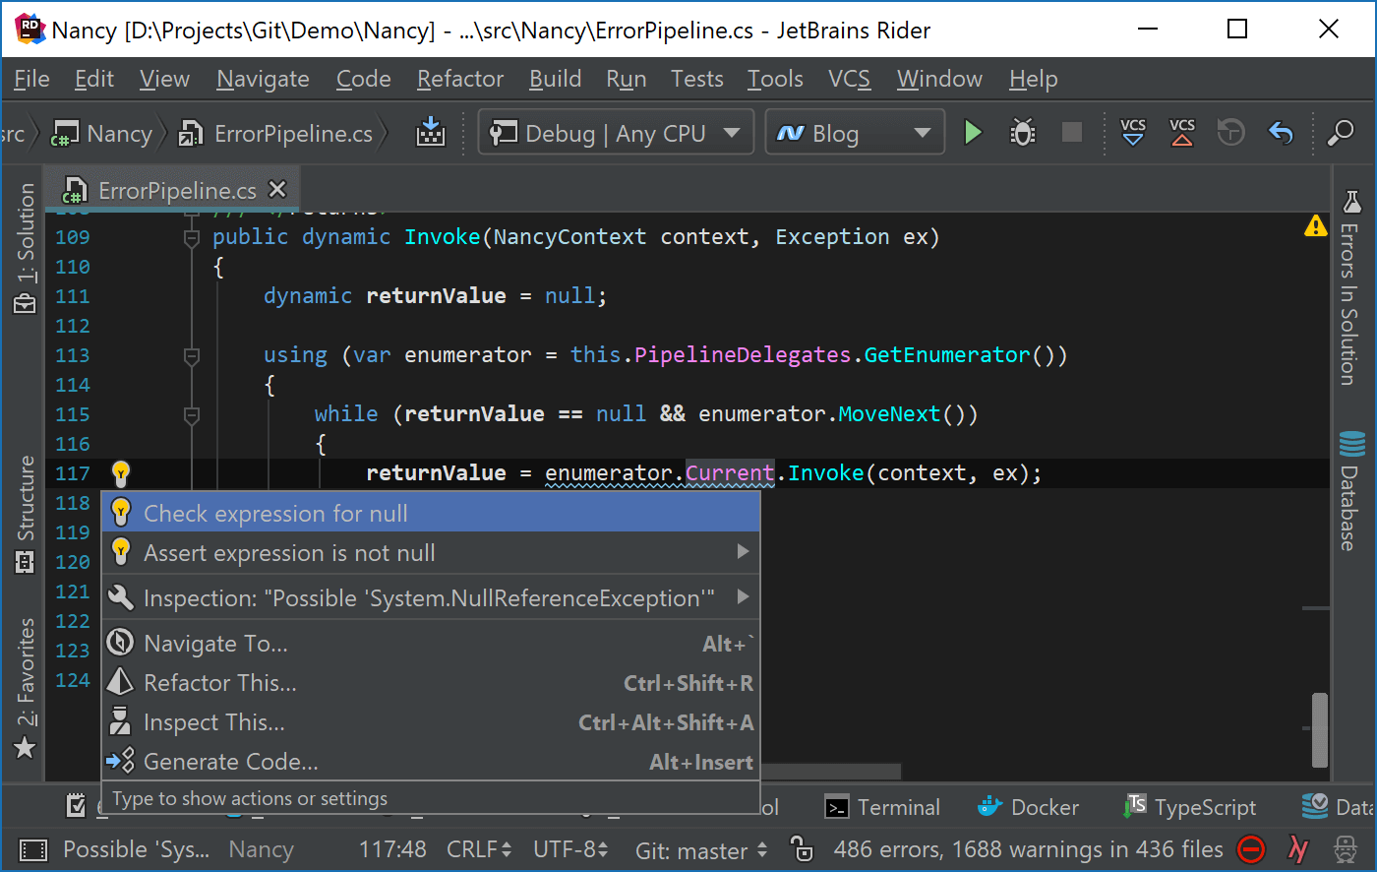Screen dimensions: 1377x872
Task: Click the Nancy label in the status bar
Action: 261,849
